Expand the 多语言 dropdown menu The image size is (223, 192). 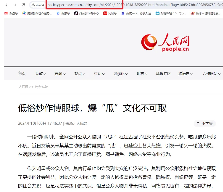pyautogui.click(x=186, y=74)
